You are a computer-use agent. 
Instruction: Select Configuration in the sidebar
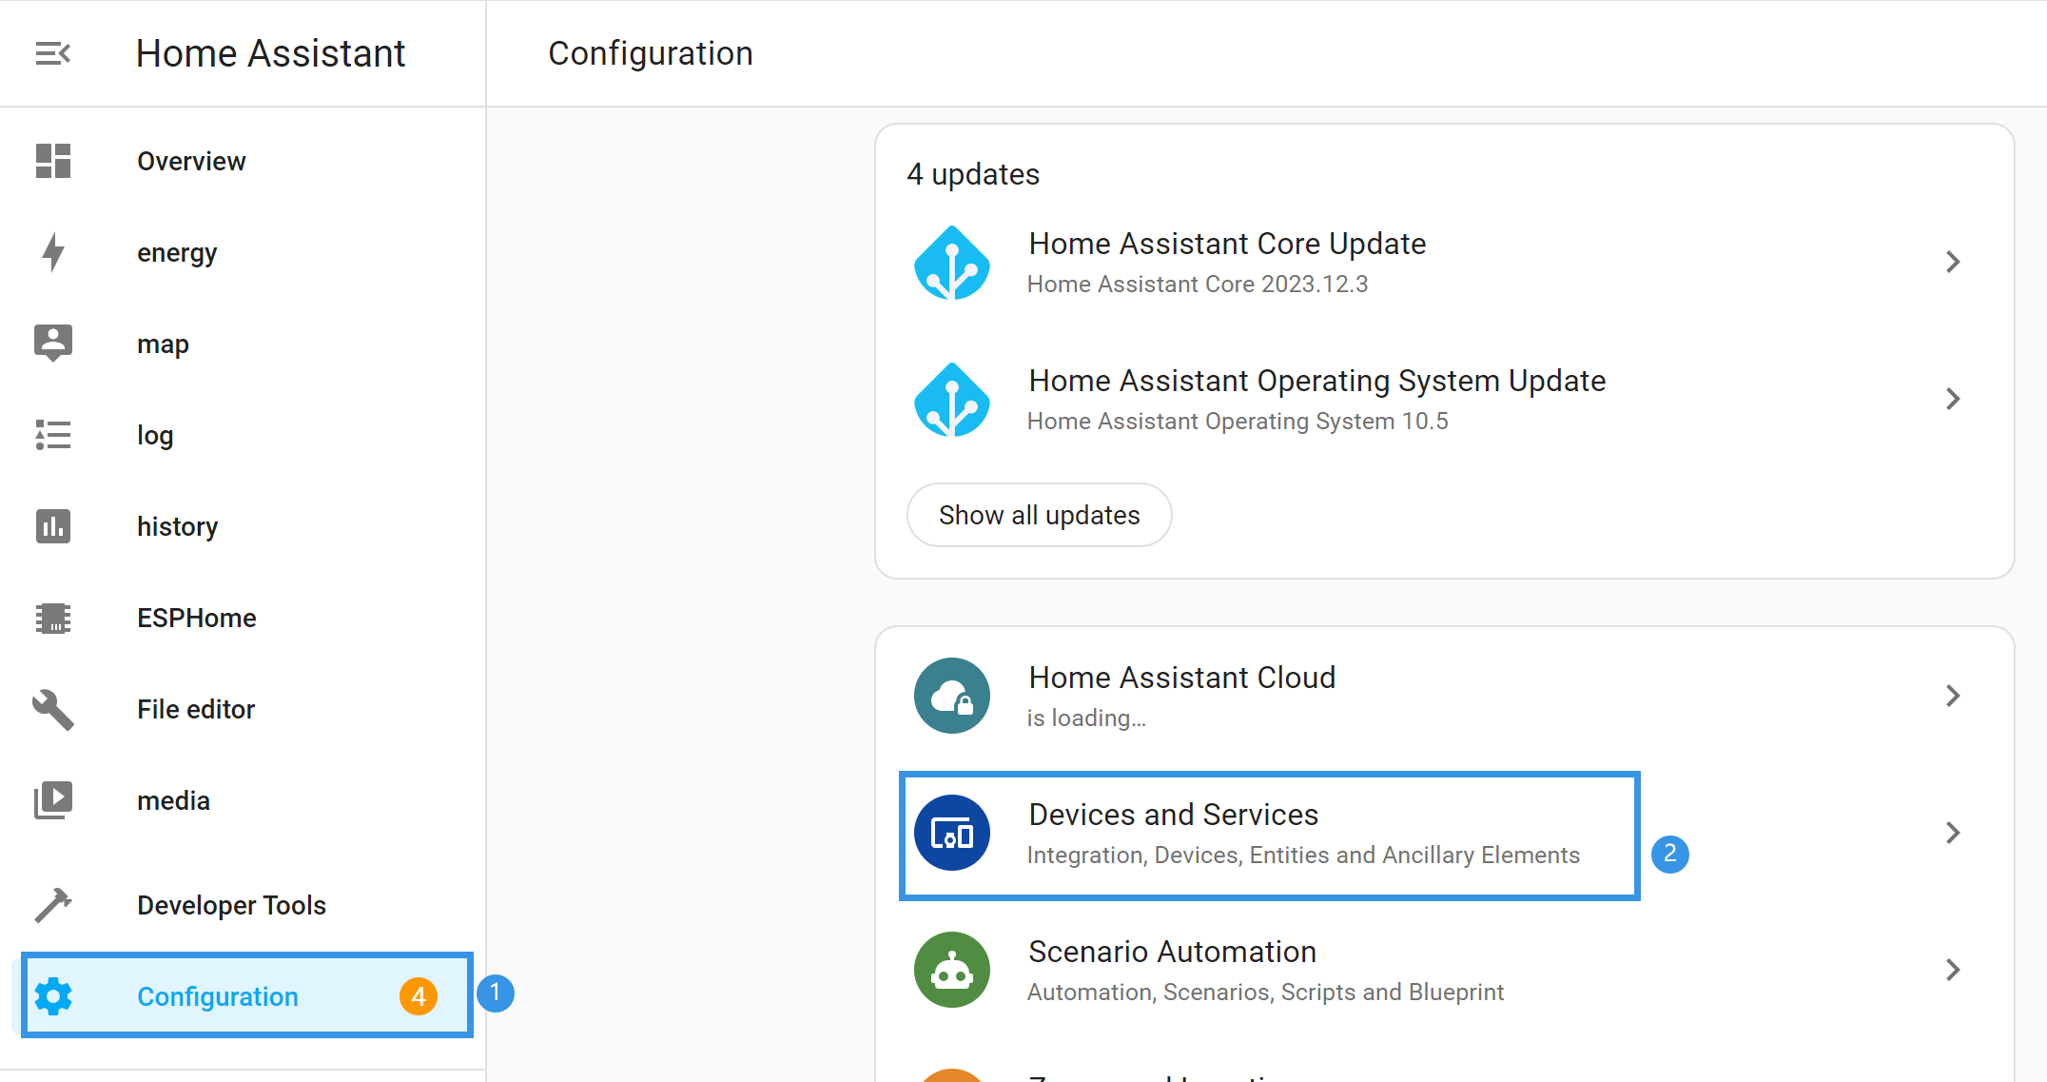pos(243,996)
